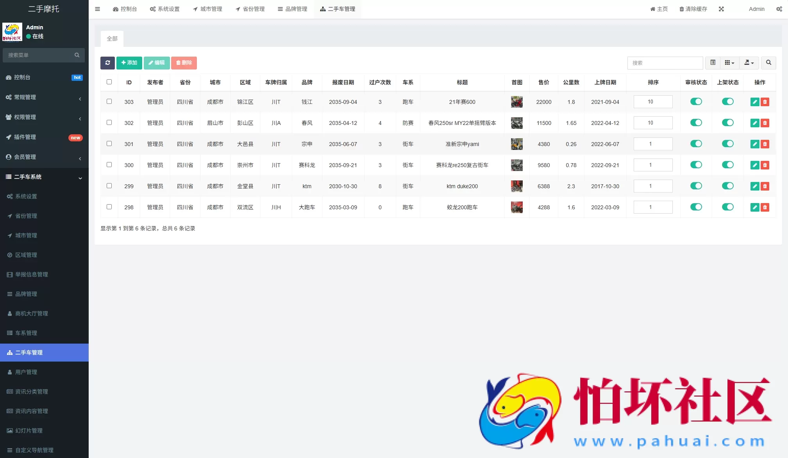Toggle the 审核状态 switch for row 301
788x458 pixels.
point(696,144)
